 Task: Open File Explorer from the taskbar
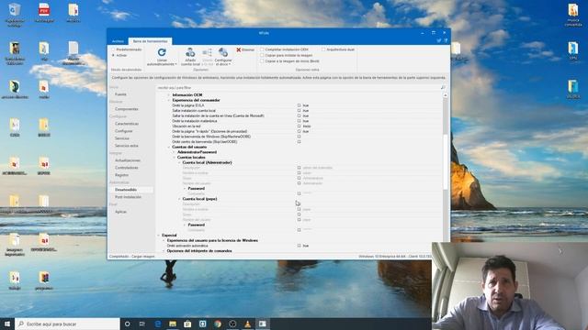[173, 324]
